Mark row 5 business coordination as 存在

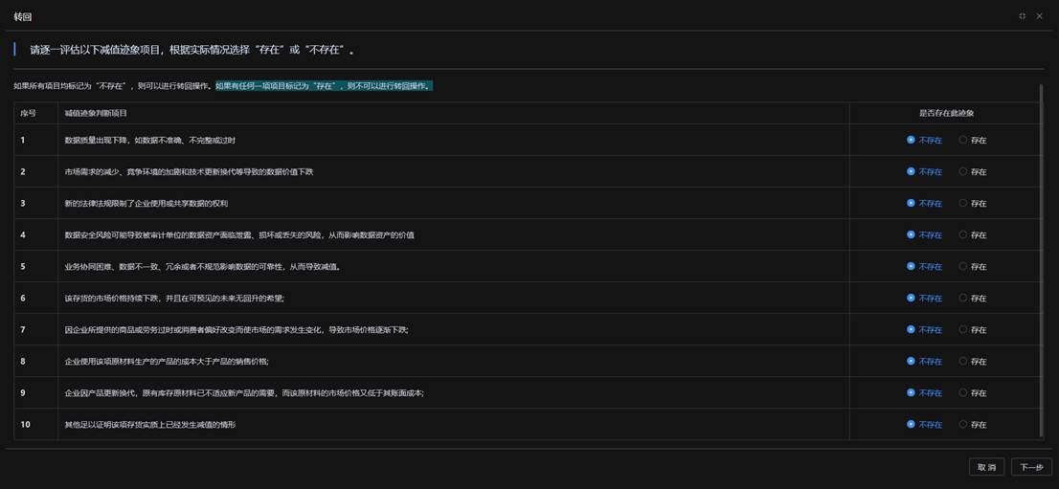963,266
